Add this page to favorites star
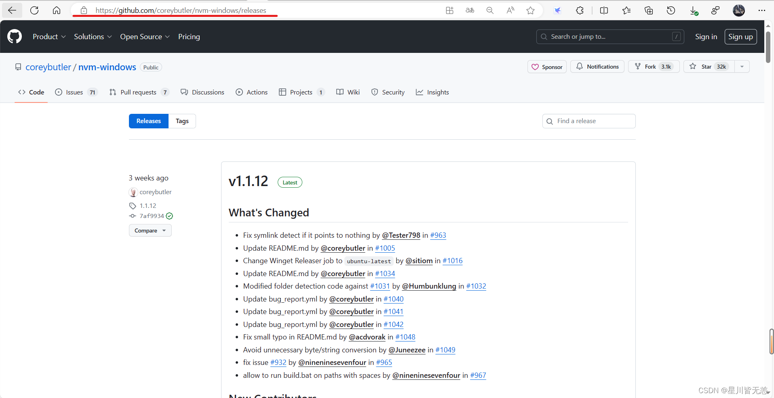774x398 pixels. click(531, 10)
